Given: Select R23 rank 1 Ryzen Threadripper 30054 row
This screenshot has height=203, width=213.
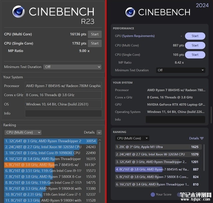Looking at the screenshot, I should pos(51,141).
